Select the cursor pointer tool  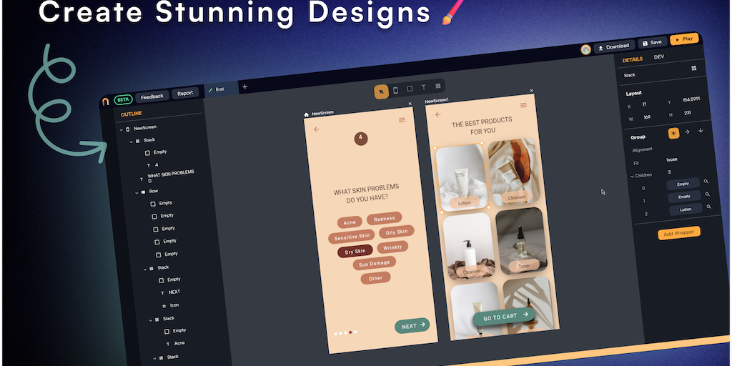pyautogui.click(x=382, y=91)
